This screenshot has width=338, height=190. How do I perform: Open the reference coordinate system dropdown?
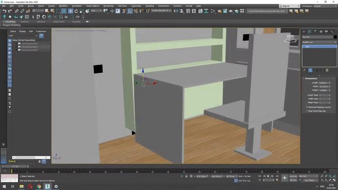click(x=96, y=11)
